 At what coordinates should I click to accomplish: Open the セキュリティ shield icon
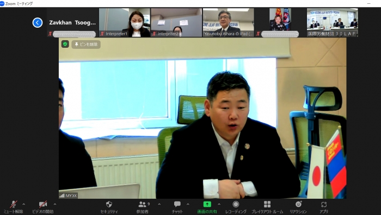coord(109,207)
